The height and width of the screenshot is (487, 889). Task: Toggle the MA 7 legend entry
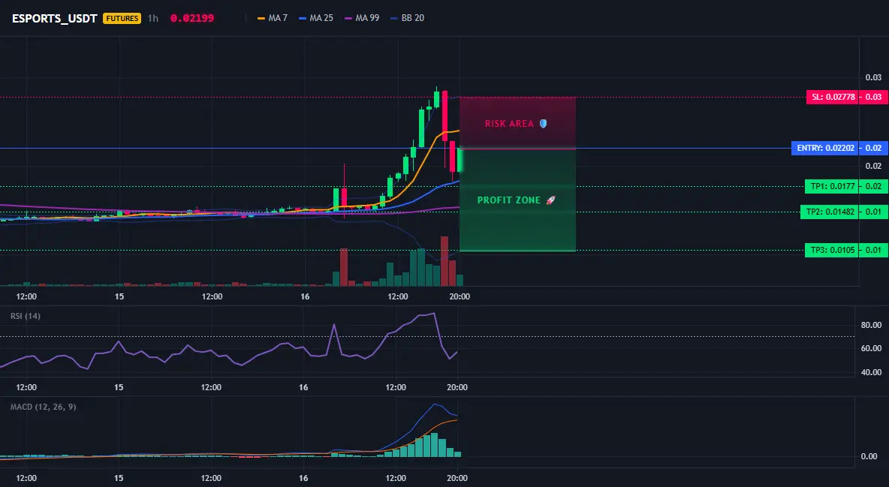point(273,18)
